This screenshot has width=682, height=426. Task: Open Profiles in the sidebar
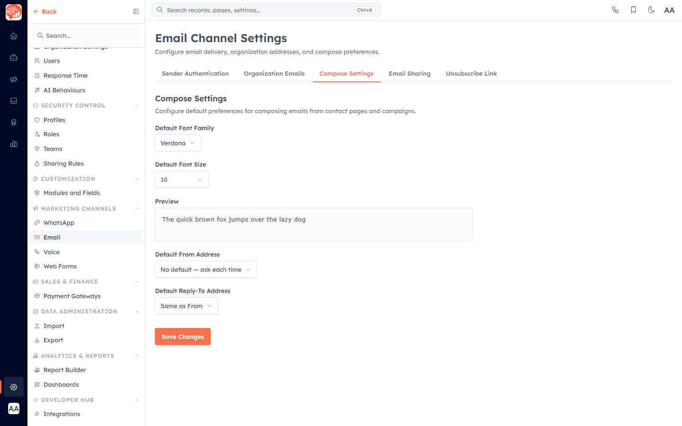click(x=86, y=120)
